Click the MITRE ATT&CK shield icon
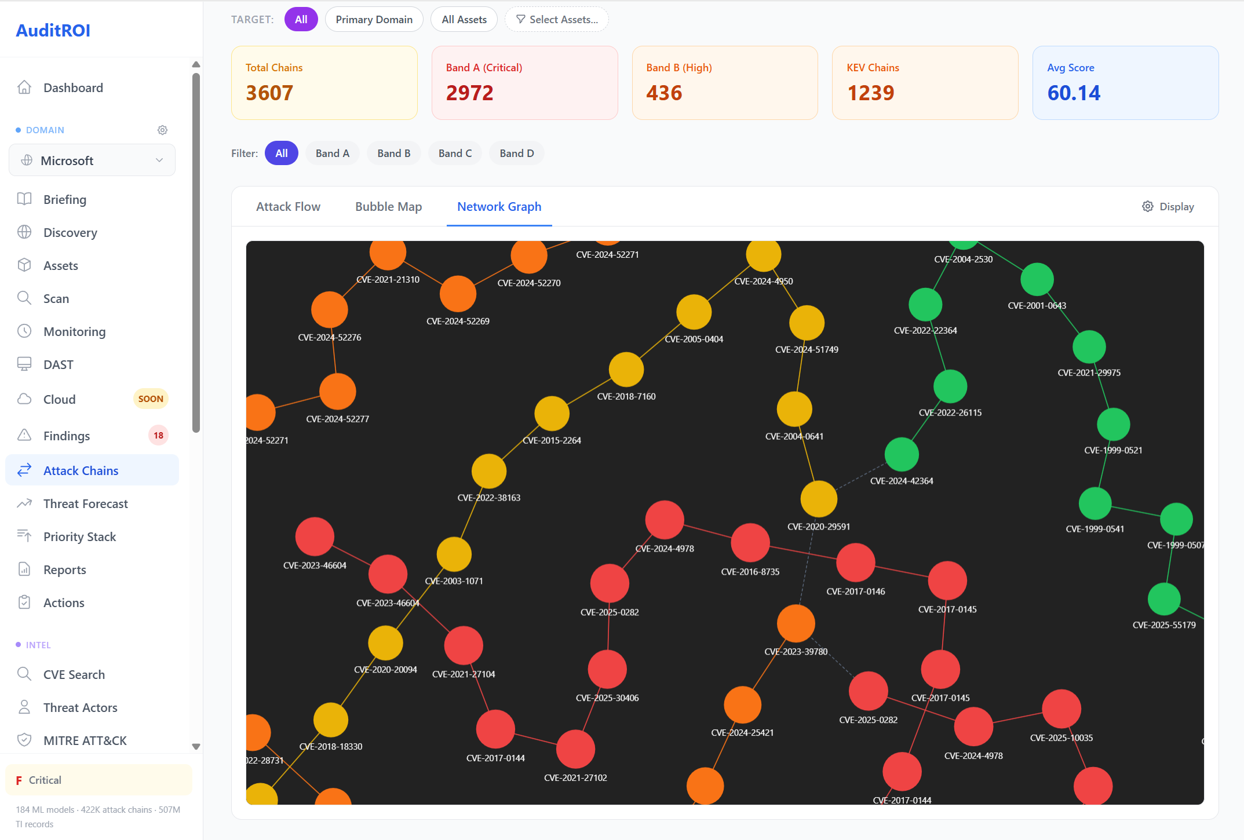The image size is (1244, 840). [x=24, y=740]
